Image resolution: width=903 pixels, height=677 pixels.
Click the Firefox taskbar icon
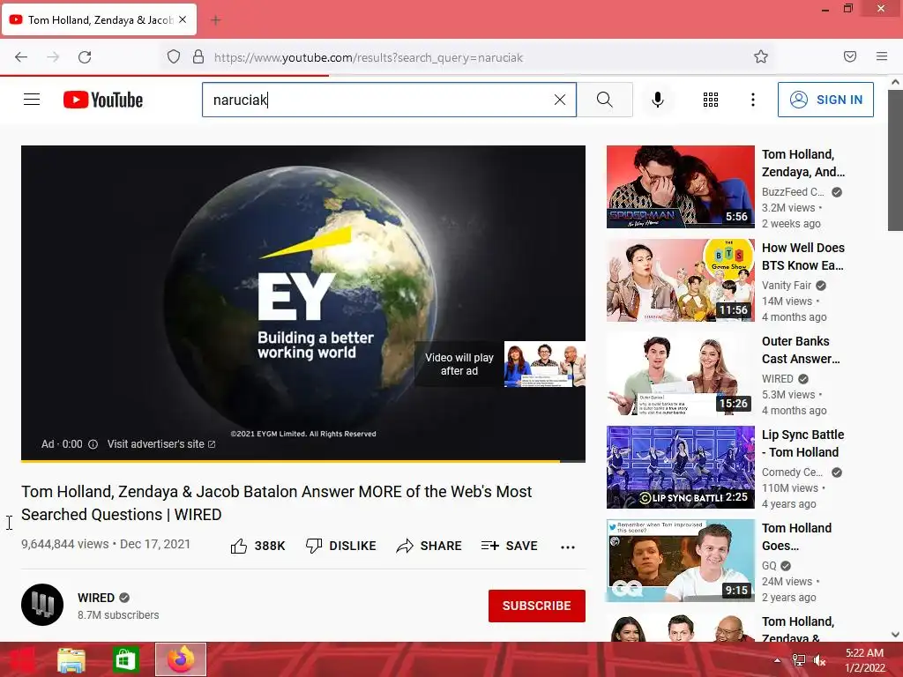coord(181,659)
